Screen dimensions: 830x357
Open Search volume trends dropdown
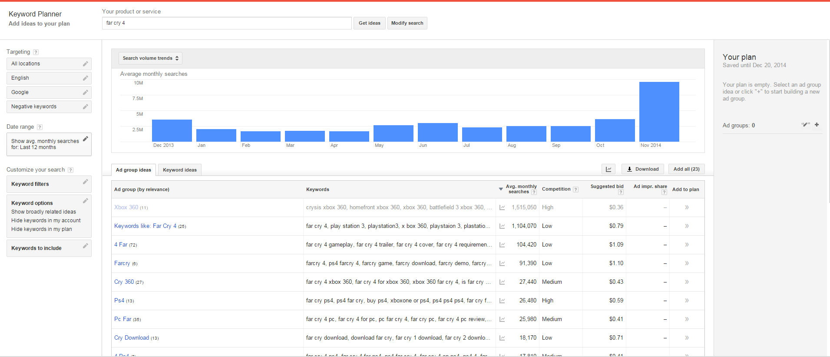click(150, 58)
